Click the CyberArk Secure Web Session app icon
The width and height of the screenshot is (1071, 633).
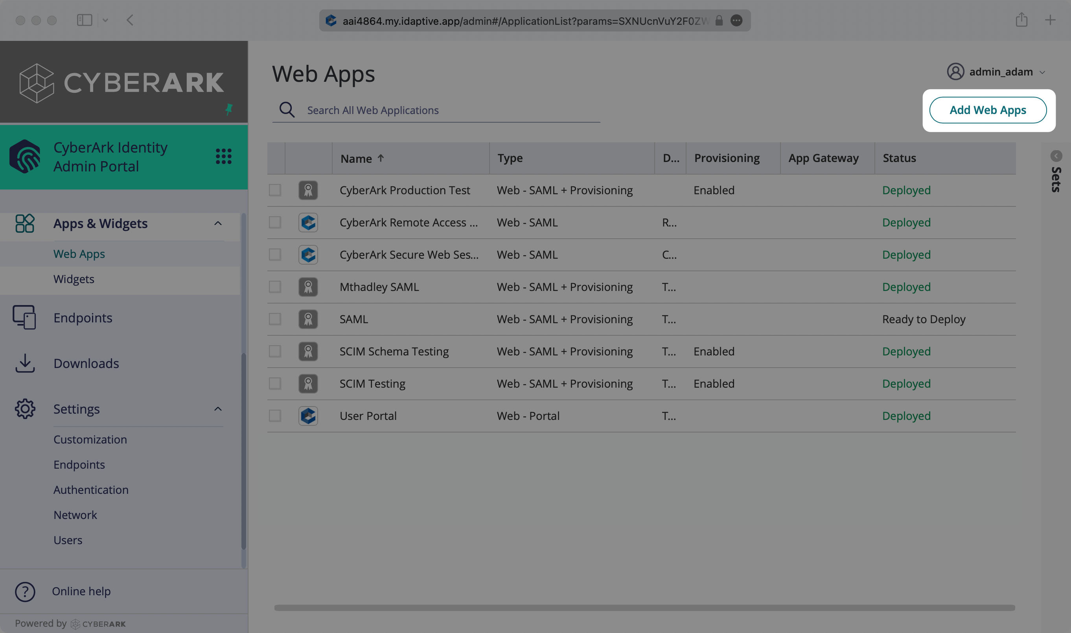pyautogui.click(x=308, y=254)
